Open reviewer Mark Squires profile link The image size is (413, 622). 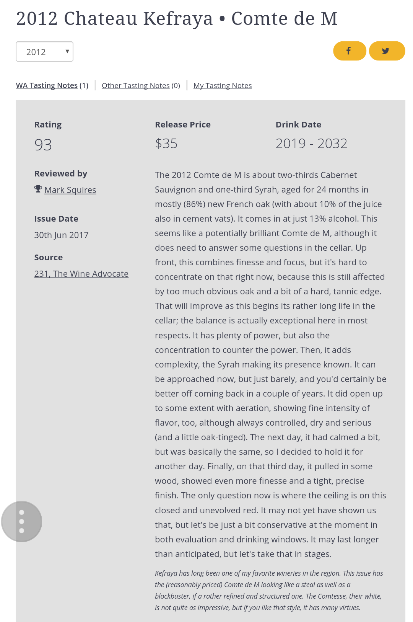pos(70,190)
